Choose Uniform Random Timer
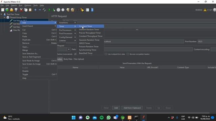The height and width of the screenshot is (121, 216). point(90,30)
